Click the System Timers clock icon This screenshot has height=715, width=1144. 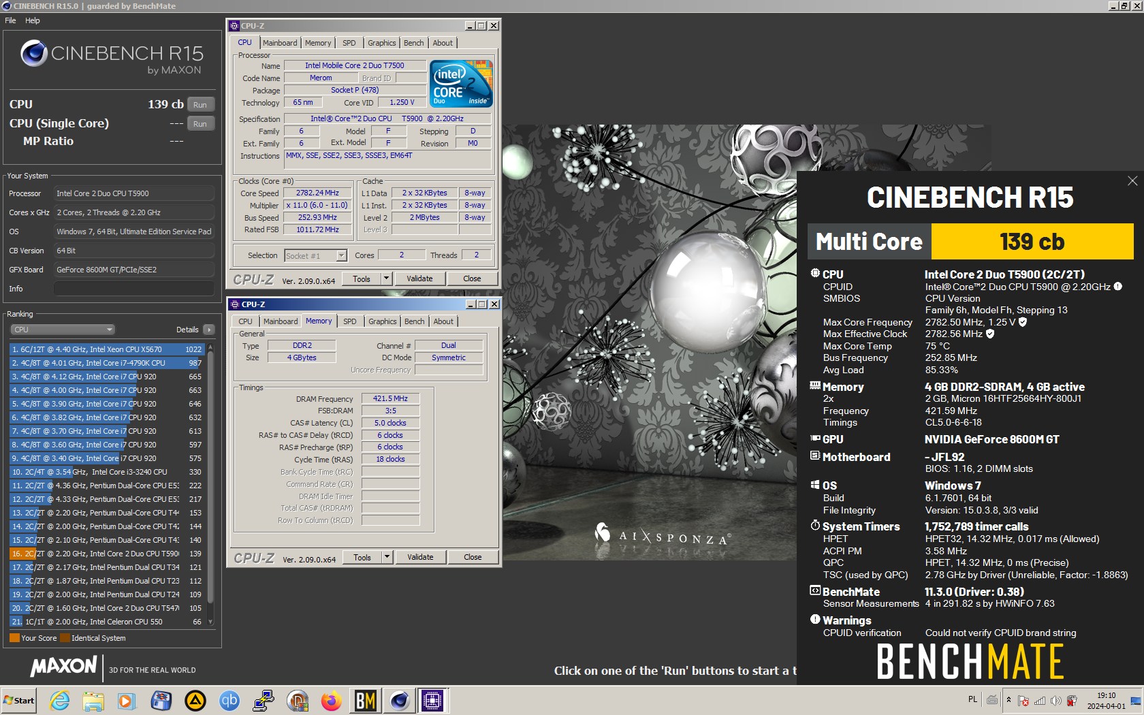(815, 525)
